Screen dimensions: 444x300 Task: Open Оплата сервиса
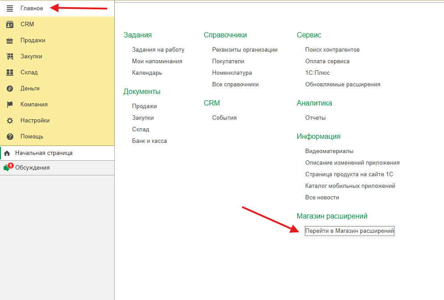[x=327, y=61]
